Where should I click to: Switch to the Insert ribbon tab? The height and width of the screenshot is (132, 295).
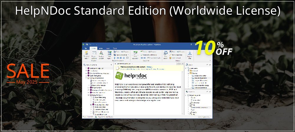pos(108,48)
